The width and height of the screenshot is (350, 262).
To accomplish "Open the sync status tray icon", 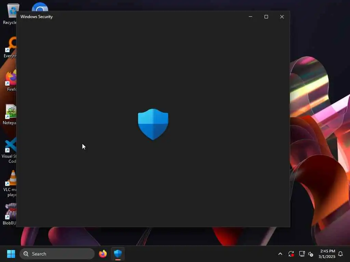I will [x=291, y=254].
